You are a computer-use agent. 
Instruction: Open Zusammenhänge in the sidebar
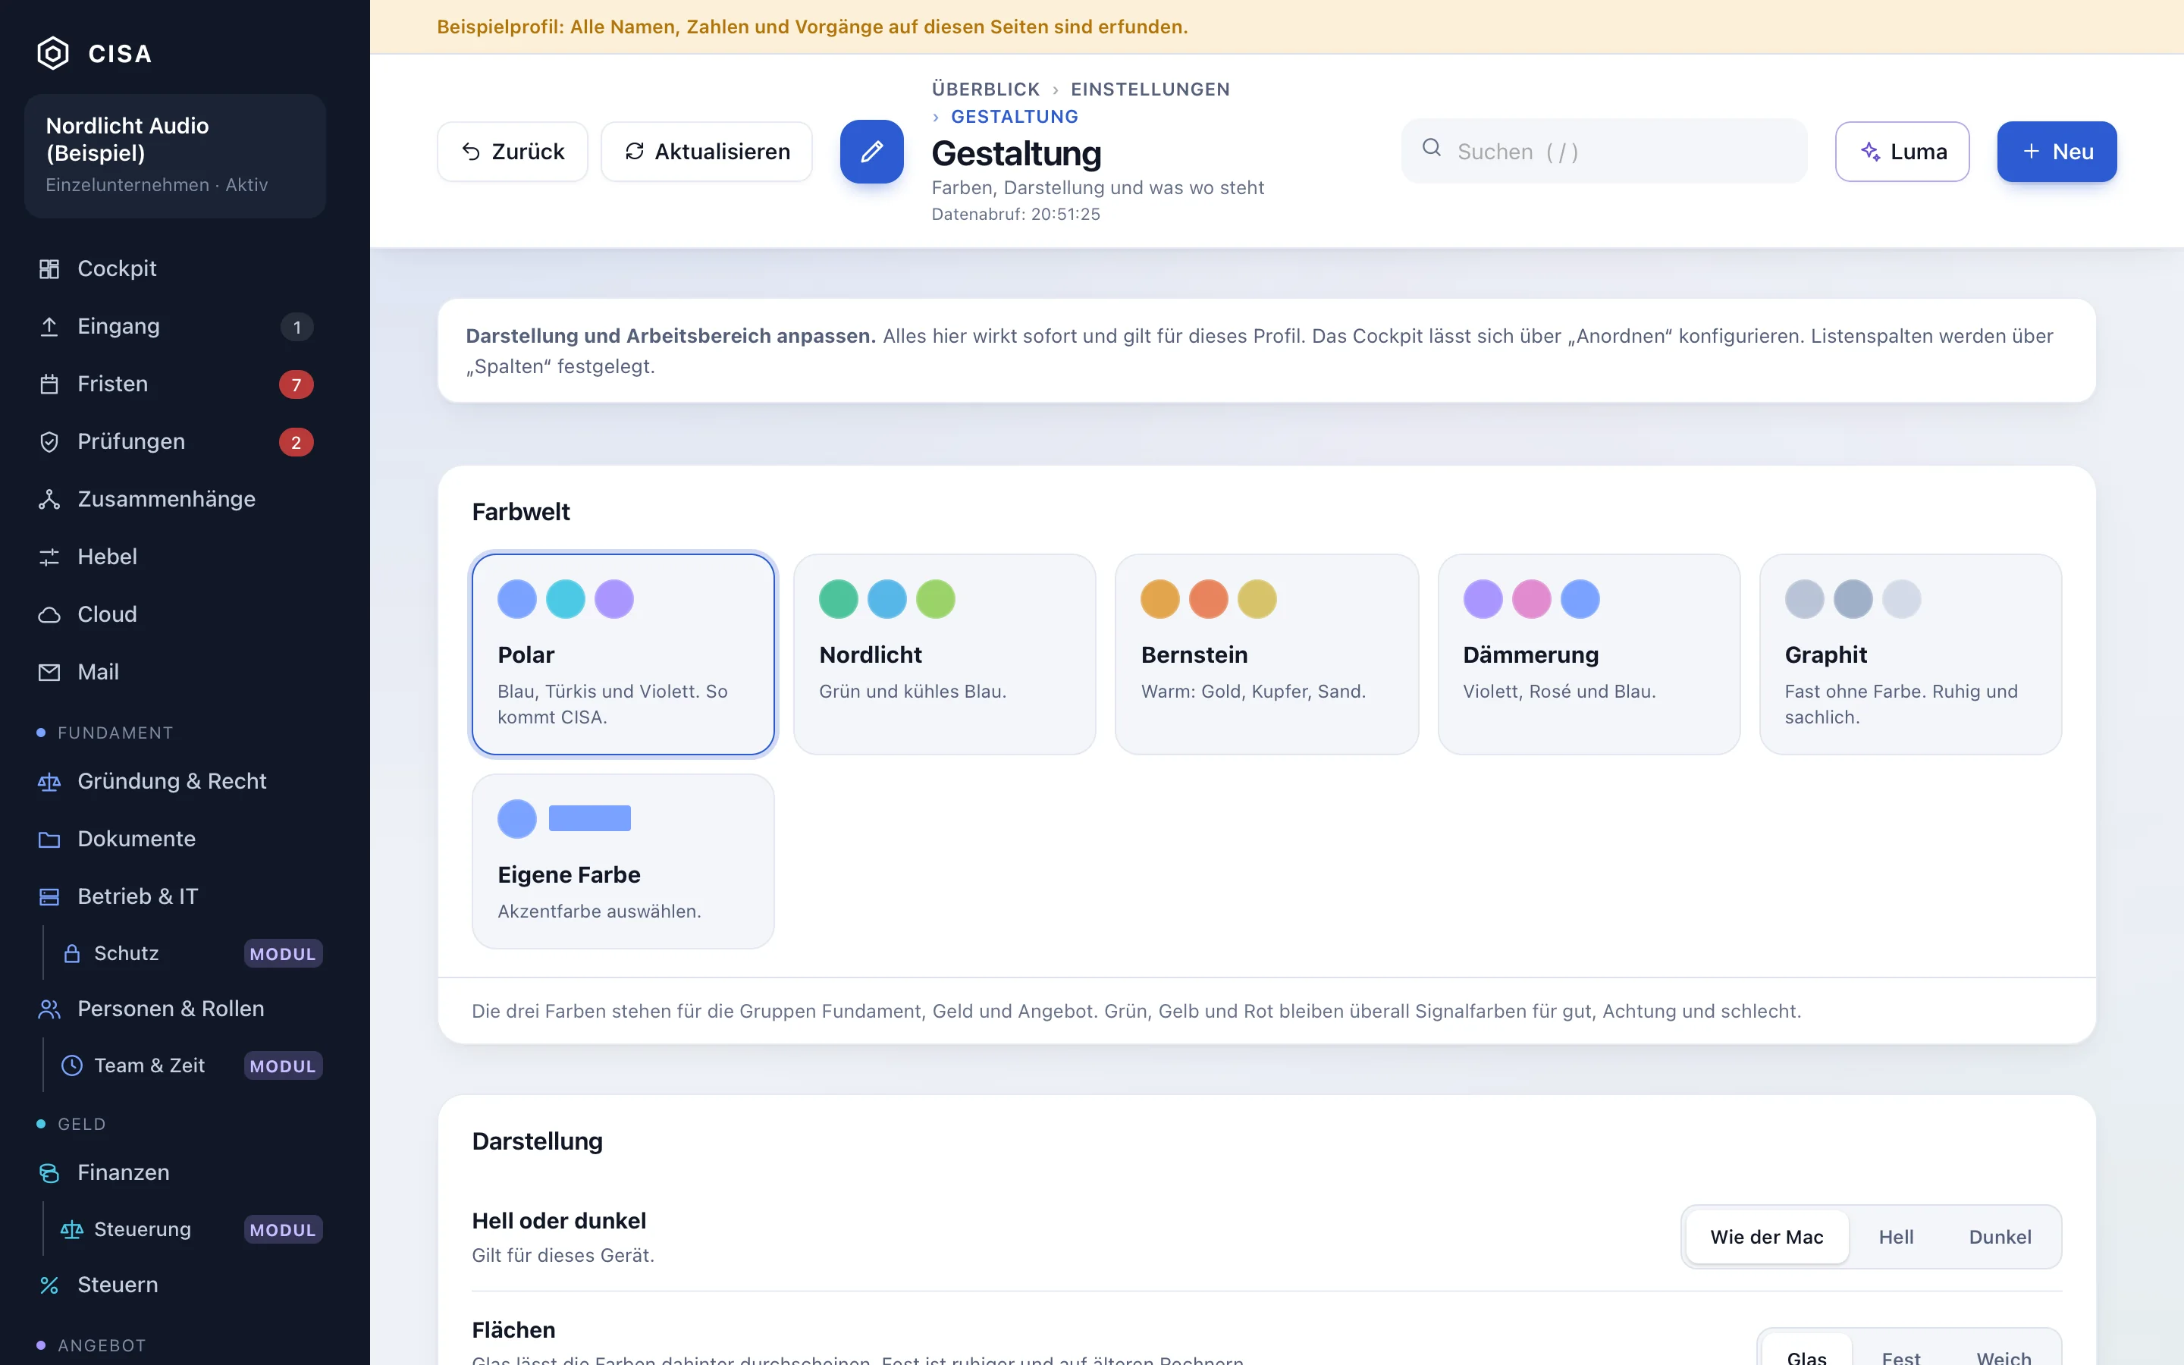click(x=175, y=499)
